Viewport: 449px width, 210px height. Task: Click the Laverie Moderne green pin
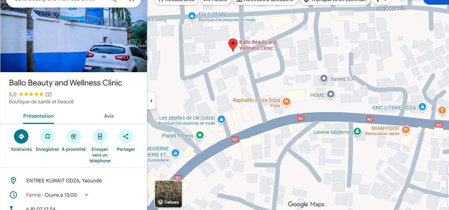357,132
